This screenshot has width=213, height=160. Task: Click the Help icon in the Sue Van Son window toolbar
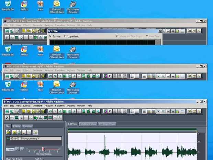(x=199, y=31)
